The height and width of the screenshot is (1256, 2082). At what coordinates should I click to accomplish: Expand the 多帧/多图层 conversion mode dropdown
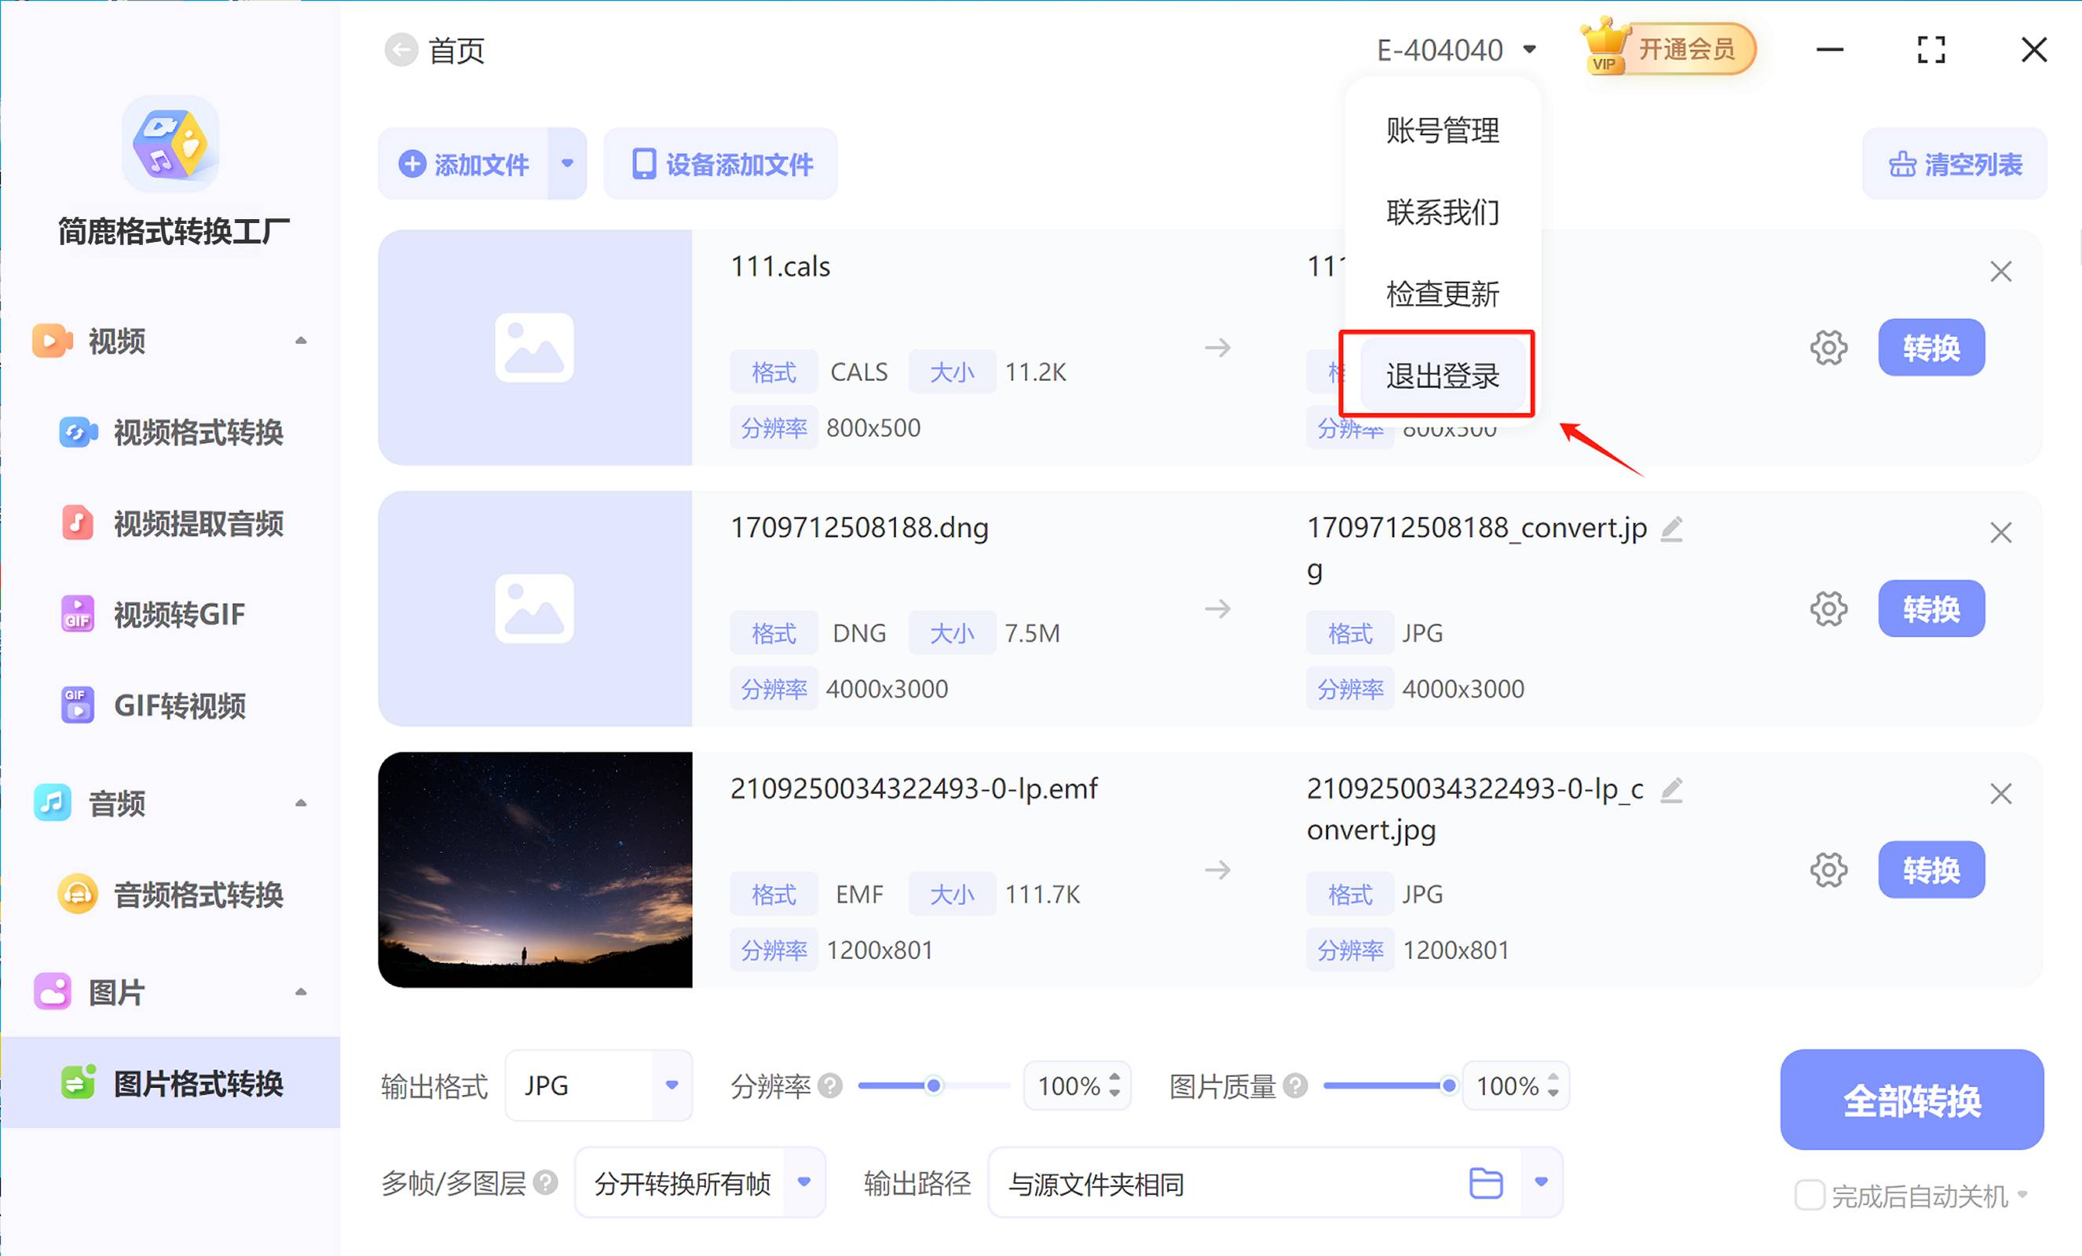click(803, 1182)
